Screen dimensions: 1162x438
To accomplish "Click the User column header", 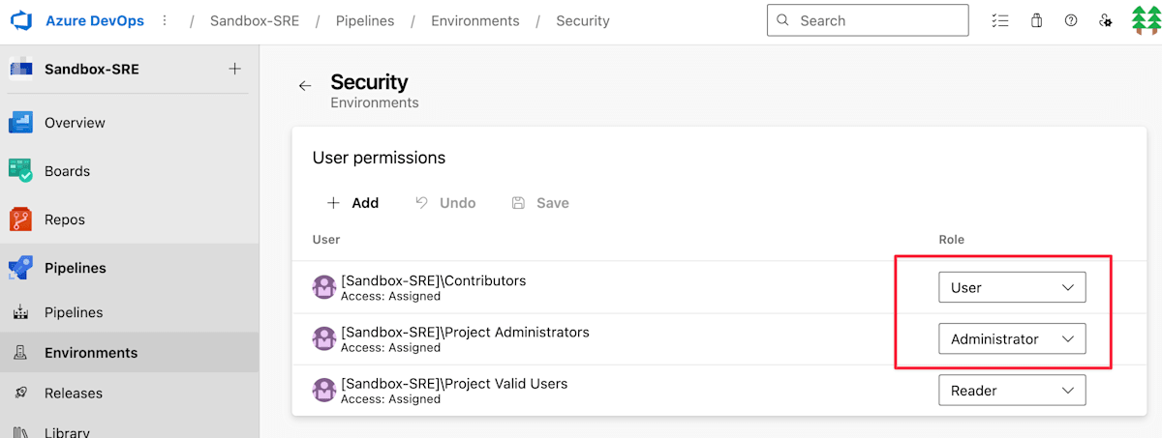I will pos(326,239).
